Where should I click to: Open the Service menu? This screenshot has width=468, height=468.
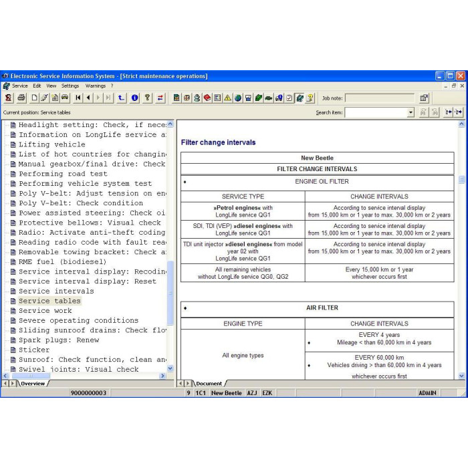(x=19, y=86)
